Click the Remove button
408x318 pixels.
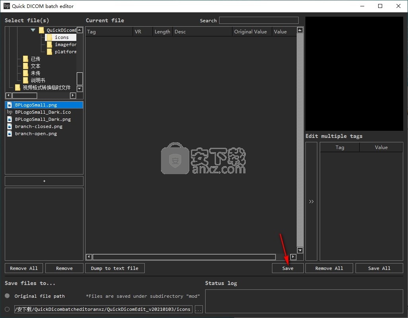[x=64, y=268]
